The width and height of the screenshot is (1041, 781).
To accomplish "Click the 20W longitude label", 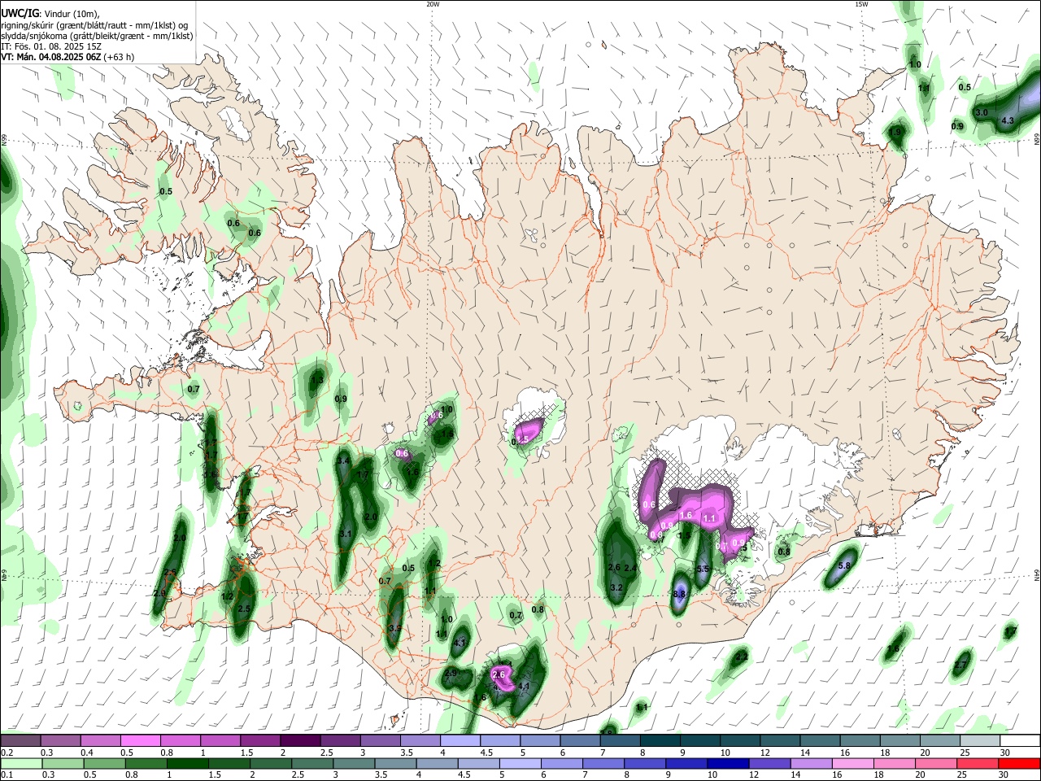I will (433, 4).
